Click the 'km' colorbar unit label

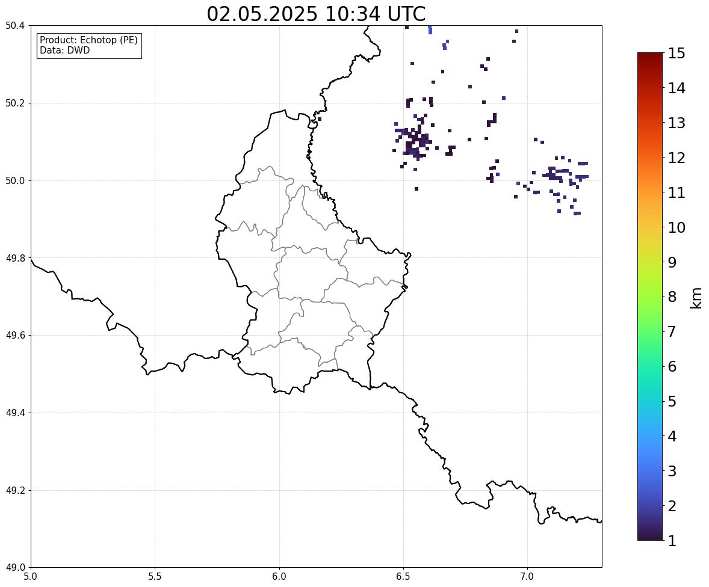tap(696, 298)
